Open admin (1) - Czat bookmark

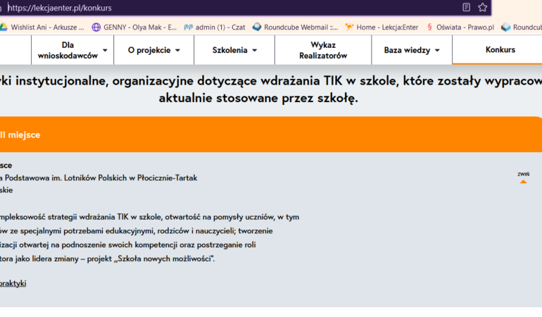point(215,27)
